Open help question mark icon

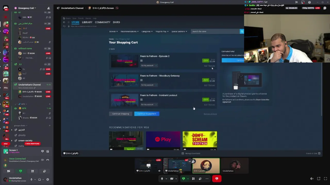tap(309, 2)
